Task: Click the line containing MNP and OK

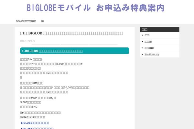Action: (x=38, y=98)
